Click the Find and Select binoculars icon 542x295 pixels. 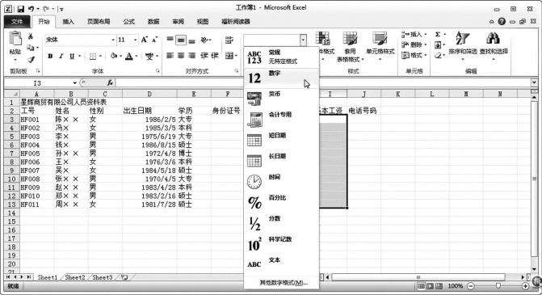pos(494,38)
